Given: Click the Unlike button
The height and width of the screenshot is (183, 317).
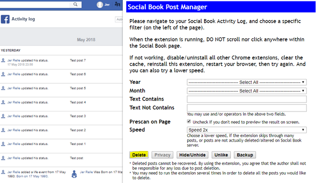Looking at the screenshot, I should coord(221,155).
